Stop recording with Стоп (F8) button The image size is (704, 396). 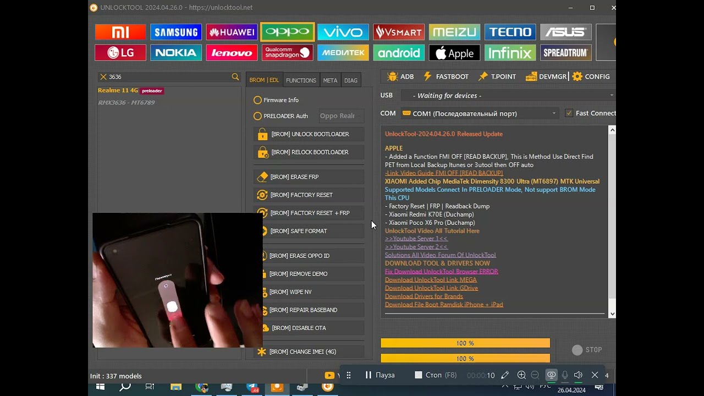pyautogui.click(x=436, y=375)
